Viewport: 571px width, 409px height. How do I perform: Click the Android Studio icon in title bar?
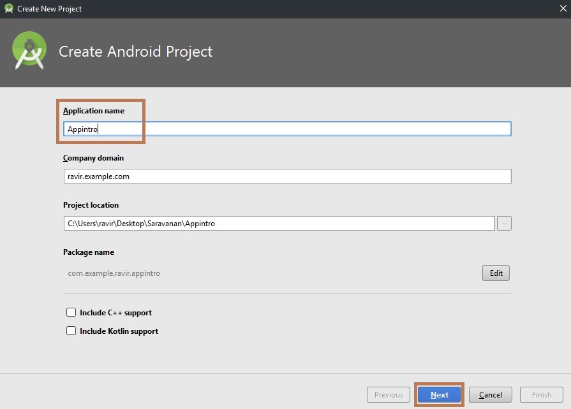coord(9,9)
